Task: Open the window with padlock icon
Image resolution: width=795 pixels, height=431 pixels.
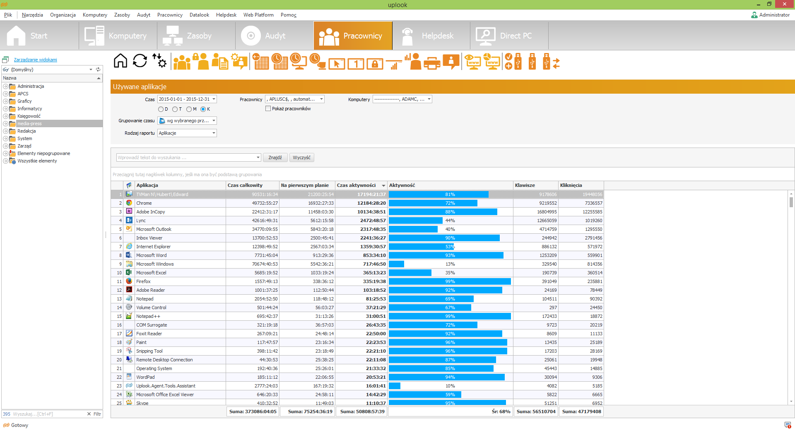Action: pos(375,63)
